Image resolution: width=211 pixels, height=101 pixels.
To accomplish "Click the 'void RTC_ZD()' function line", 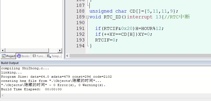I will click(140, 17).
